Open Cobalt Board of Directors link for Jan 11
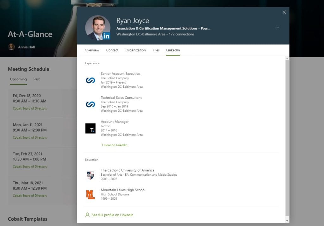324x226 pixels. coord(30,137)
